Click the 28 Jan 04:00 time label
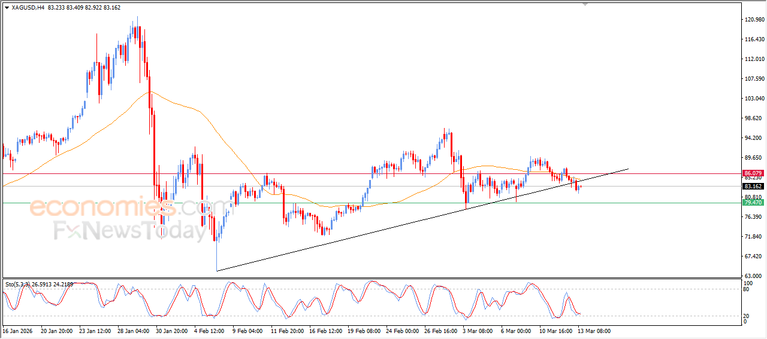 (x=134, y=330)
